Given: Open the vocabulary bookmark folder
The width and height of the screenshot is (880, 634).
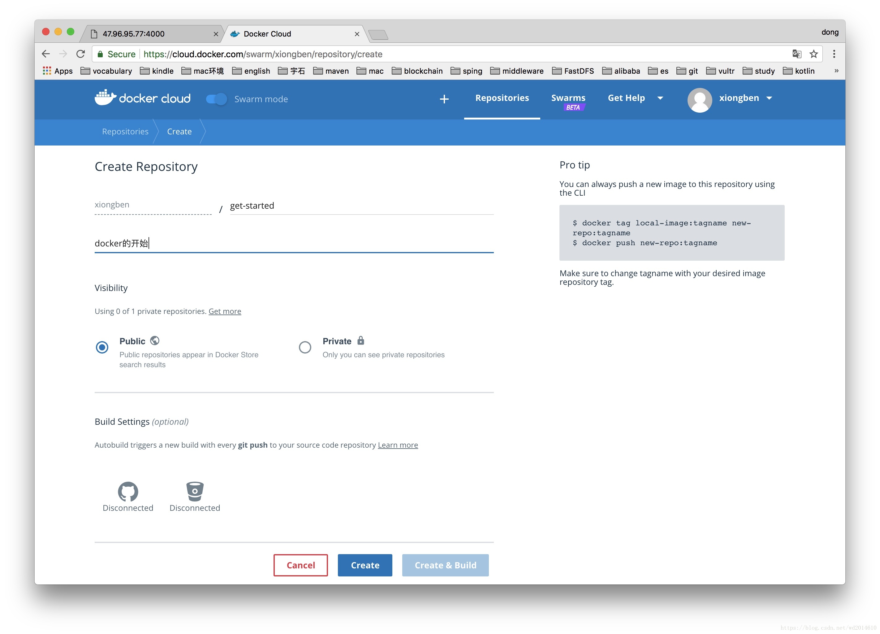Looking at the screenshot, I should [106, 71].
